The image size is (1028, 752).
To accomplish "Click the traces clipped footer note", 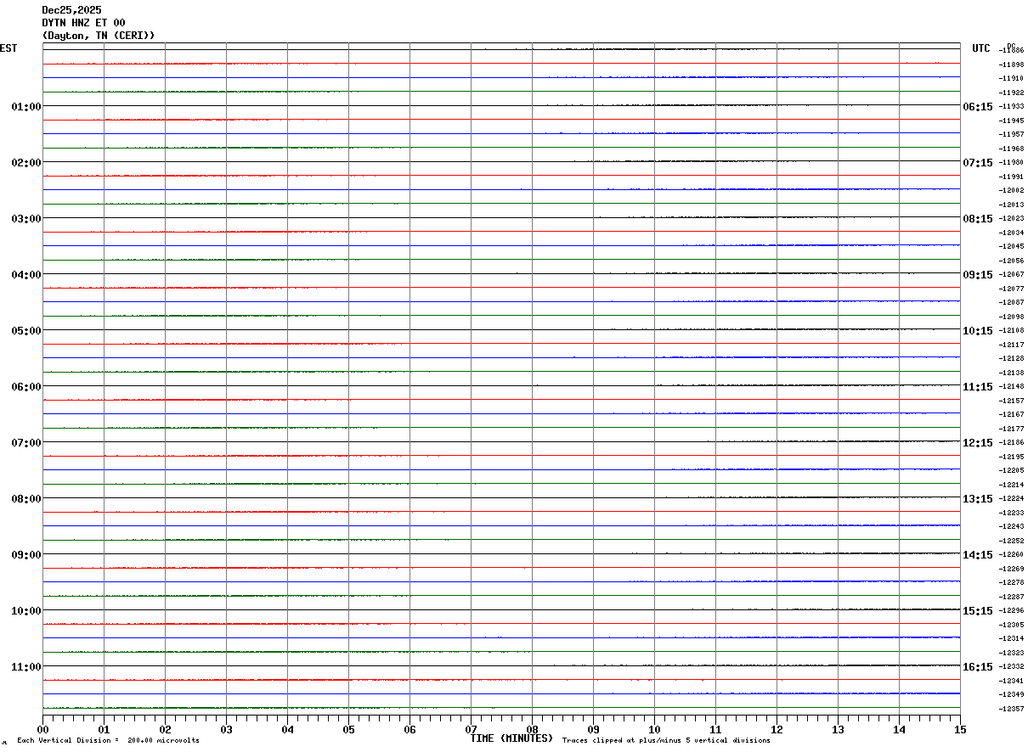I will [666, 741].
